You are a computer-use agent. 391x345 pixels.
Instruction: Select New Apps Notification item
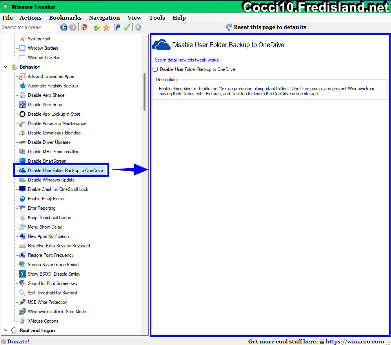48,236
